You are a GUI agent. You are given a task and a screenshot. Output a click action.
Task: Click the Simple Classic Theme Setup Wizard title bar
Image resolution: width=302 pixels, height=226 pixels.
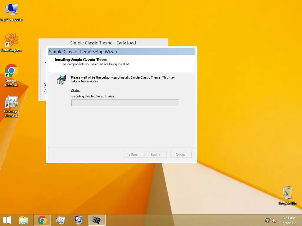[122, 52]
